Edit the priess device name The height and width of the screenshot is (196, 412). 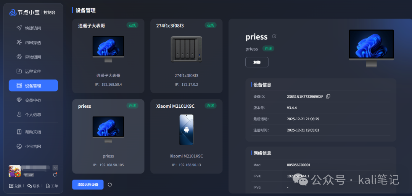(274, 36)
